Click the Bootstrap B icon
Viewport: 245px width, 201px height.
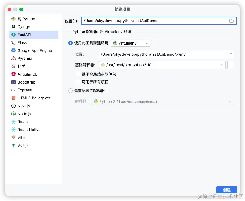click(13, 82)
